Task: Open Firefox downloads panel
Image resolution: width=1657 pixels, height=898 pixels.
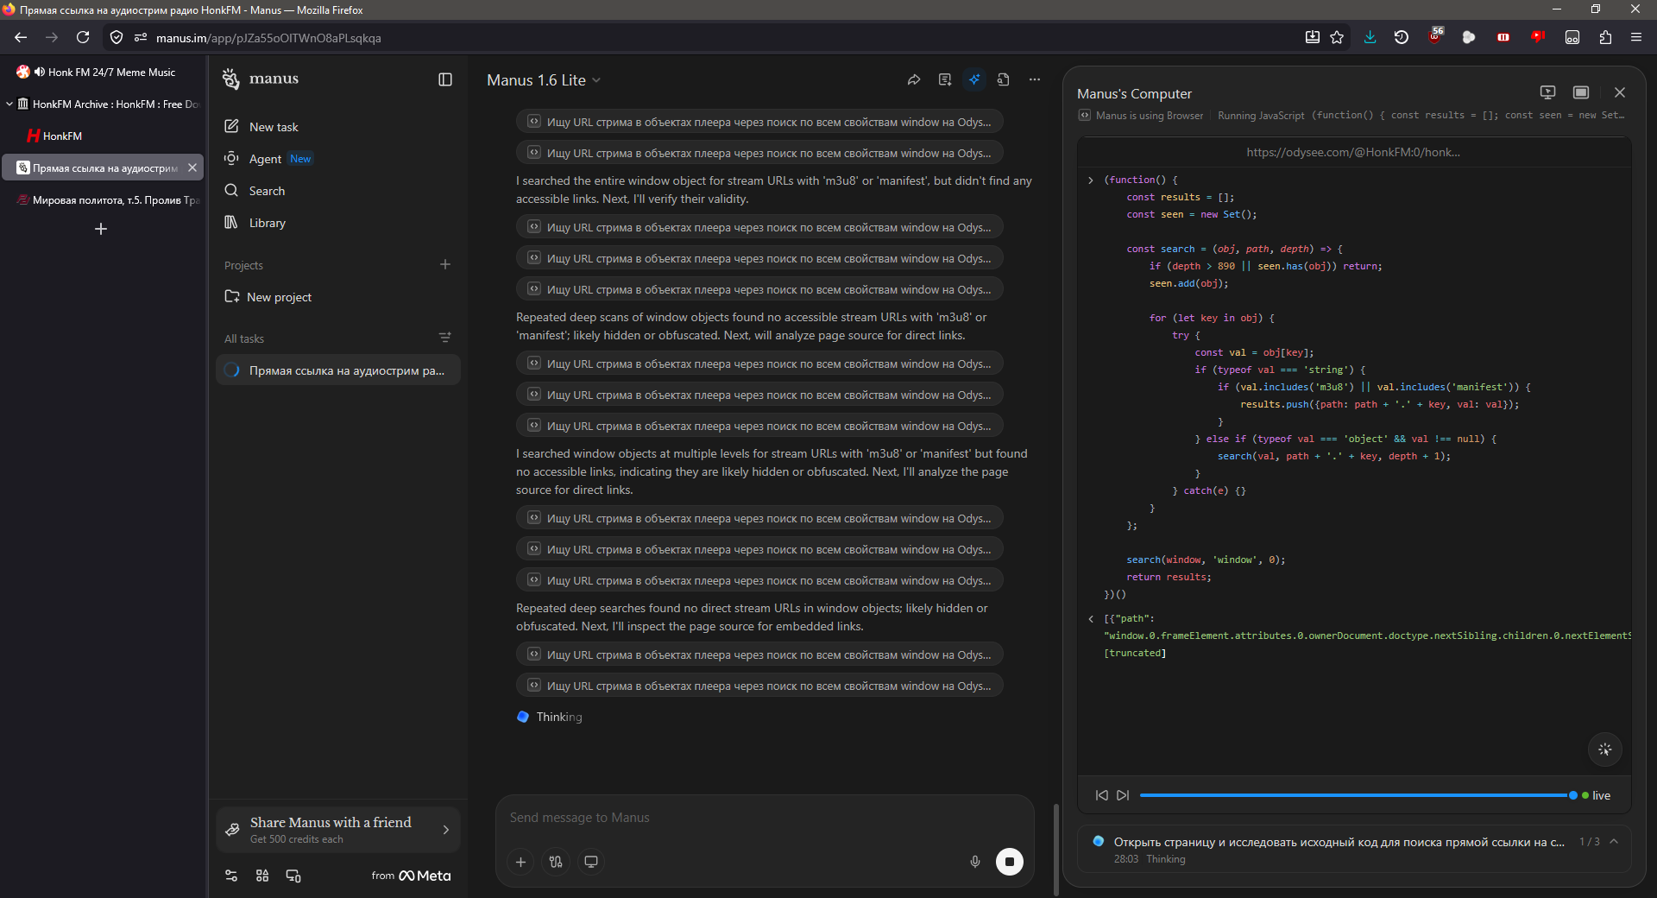Action: click(1370, 37)
